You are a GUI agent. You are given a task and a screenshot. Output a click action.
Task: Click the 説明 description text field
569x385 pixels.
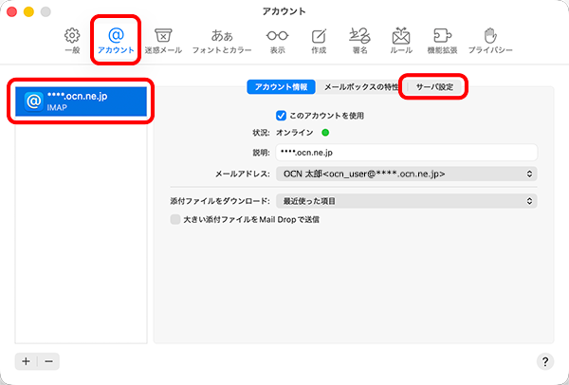[406, 152]
